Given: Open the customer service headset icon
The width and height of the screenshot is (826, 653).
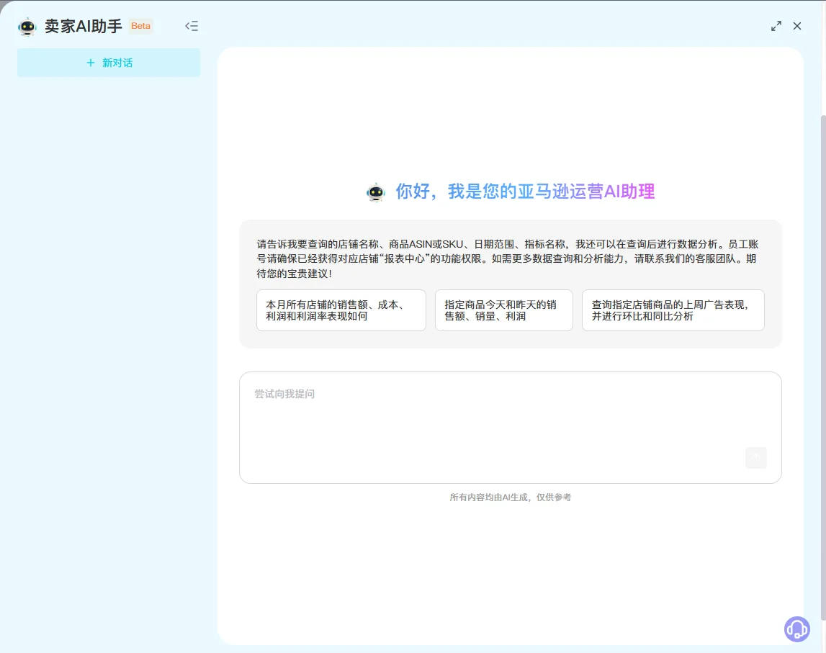Looking at the screenshot, I should pyautogui.click(x=797, y=629).
